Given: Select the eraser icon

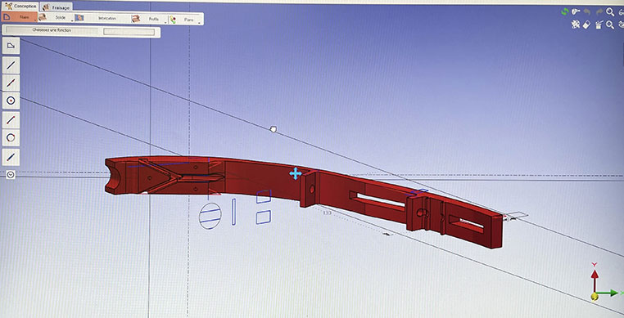Looking at the screenshot, I should tap(586, 25).
